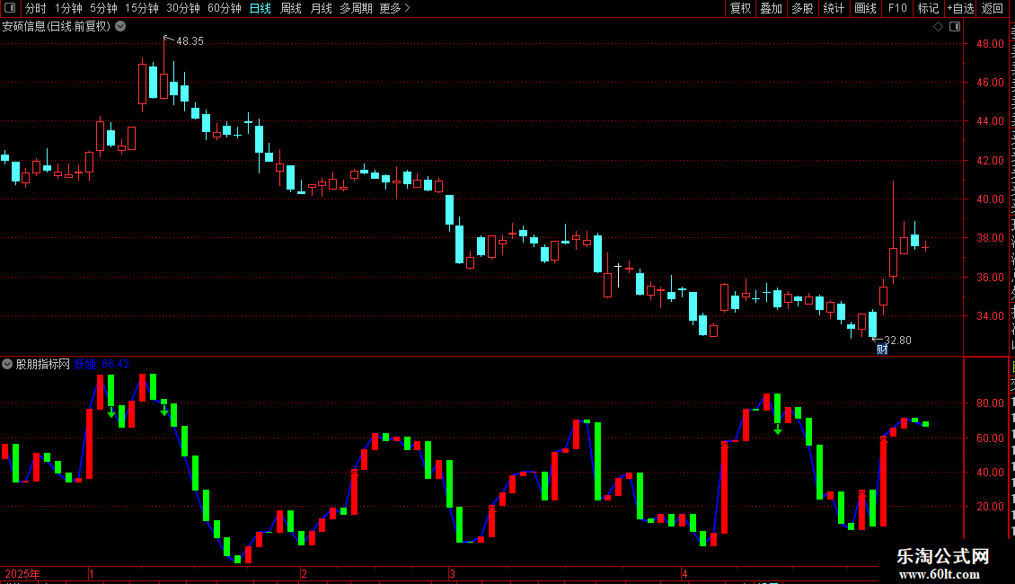Expand dropdown next to 安硕信息 title
Screen dimensions: 1015x584
click(120, 27)
